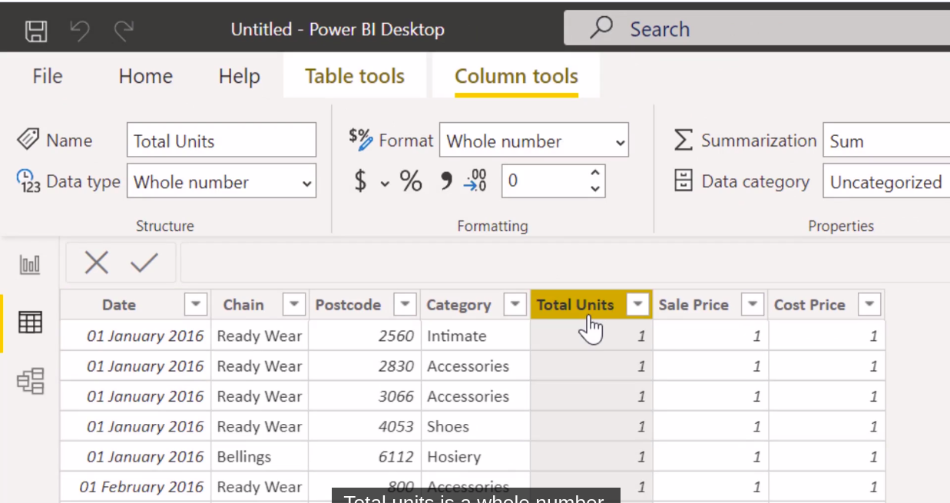This screenshot has width=950, height=503.
Task: Open the Postcode column filter dropdown
Action: [x=405, y=305]
